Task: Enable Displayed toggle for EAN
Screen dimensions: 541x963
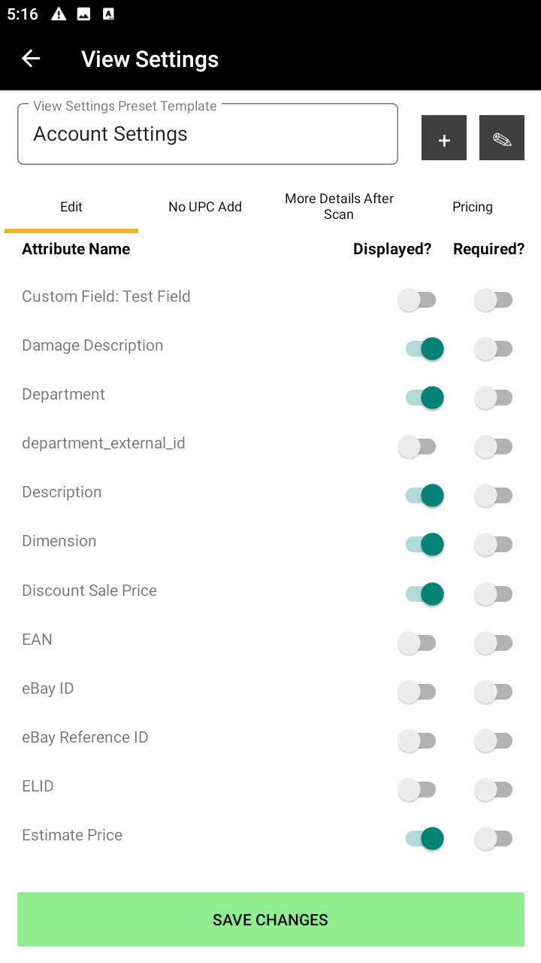Action: (x=417, y=643)
